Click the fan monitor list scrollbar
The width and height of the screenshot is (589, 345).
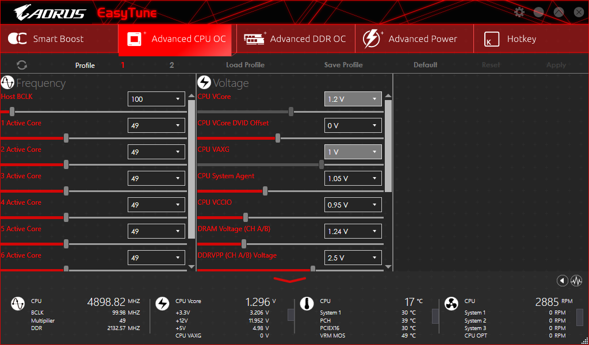[580, 317]
